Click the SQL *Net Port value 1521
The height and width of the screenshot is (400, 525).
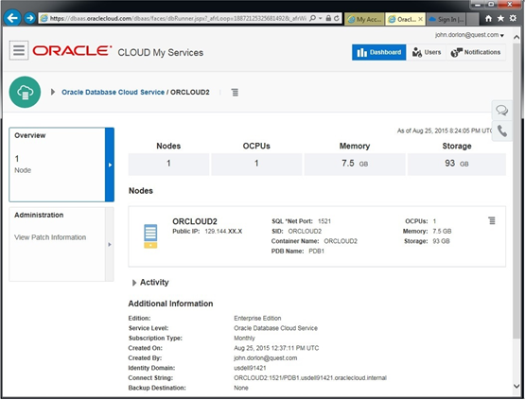click(324, 221)
